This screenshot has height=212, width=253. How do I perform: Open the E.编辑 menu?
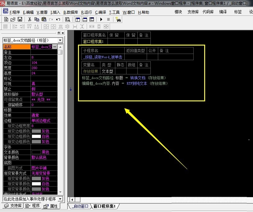coord(28,12)
